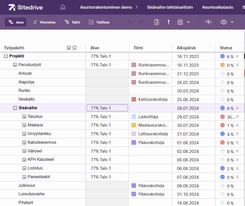Image resolution: width=245 pixels, height=206 pixels.
Task: Clear the status in the Sisävaihe row with X
Action: click(x=237, y=108)
